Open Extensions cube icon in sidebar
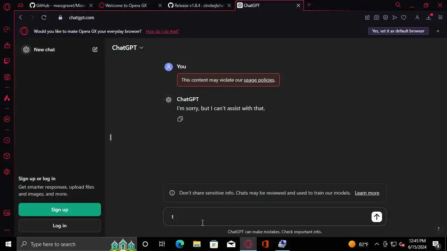The image size is (447, 251). point(7,156)
